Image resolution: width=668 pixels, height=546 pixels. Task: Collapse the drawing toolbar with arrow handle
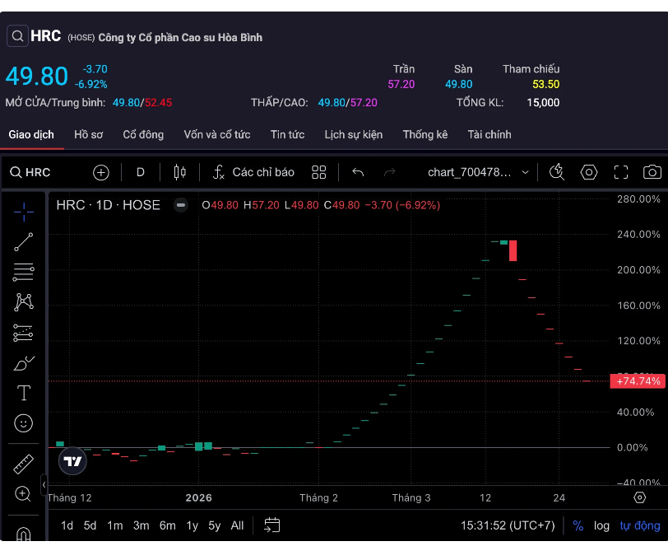[x=44, y=484]
